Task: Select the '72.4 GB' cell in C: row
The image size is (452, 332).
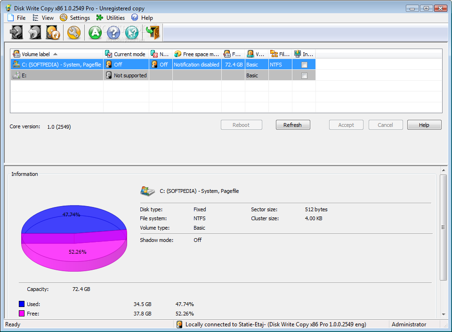Action: point(233,65)
